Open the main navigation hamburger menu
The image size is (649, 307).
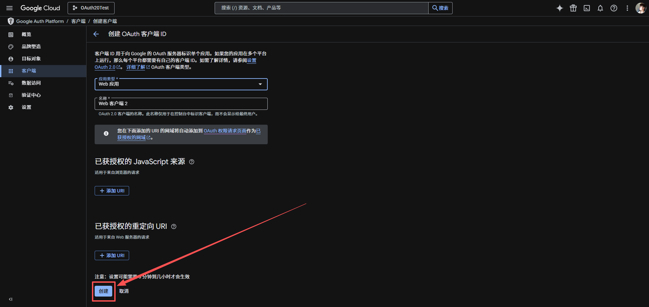pos(9,8)
